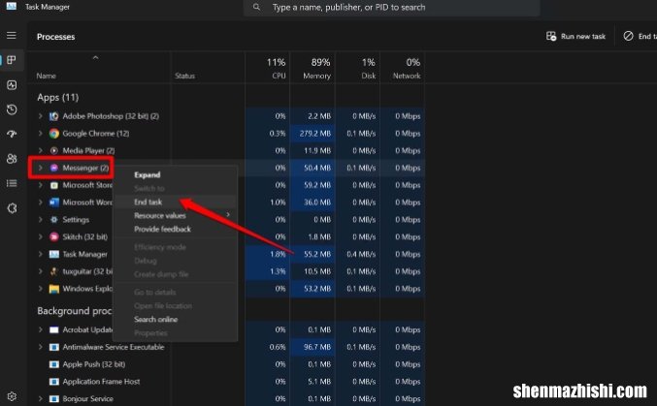Click the Run new task button

[x=576, y=37]
